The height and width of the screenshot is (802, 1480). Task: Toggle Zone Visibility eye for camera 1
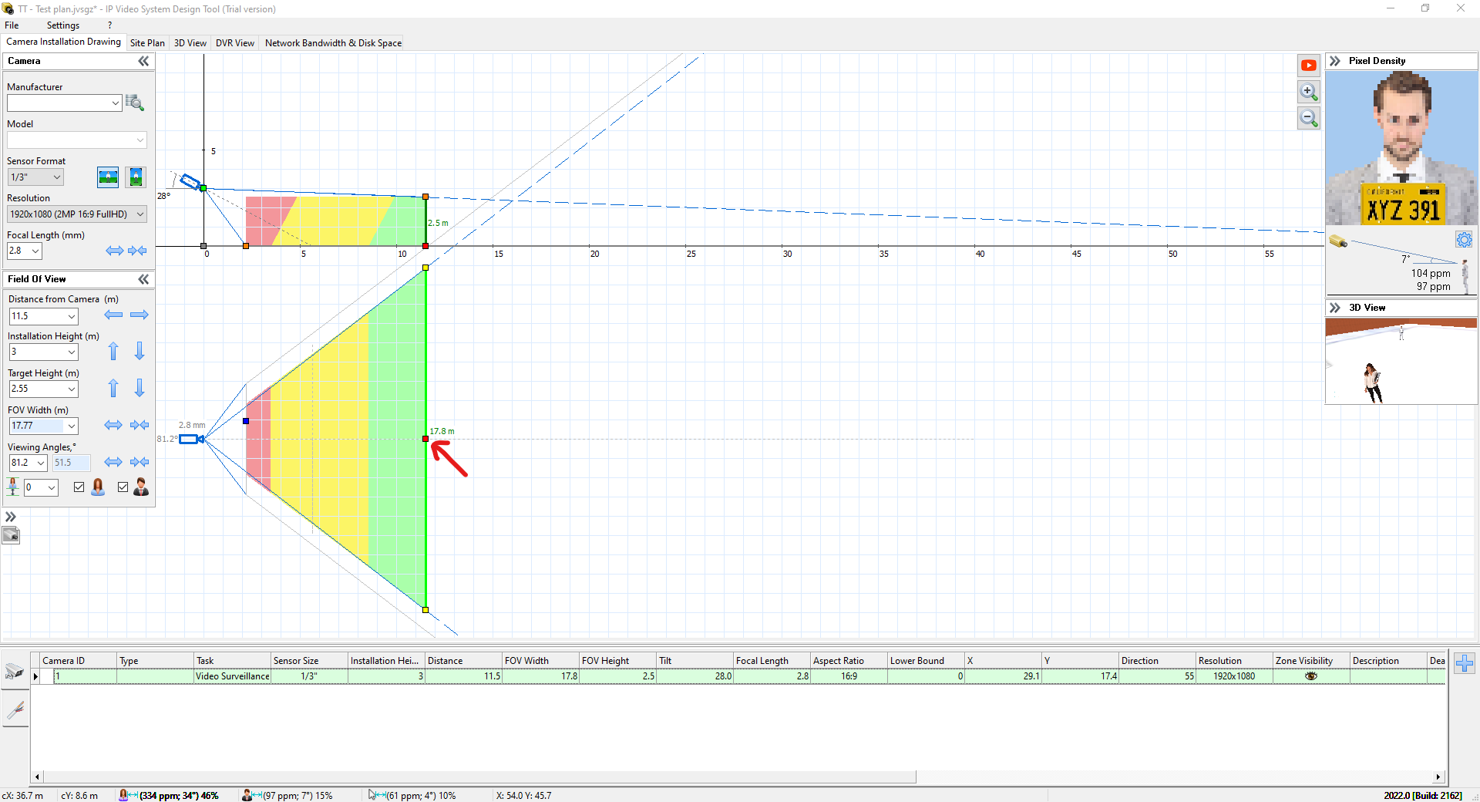tap(1310, 676)
